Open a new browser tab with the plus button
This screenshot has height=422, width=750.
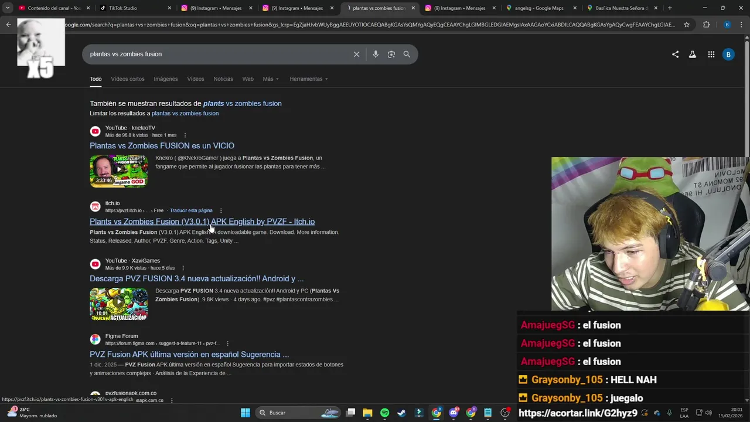tap(670, 8)
